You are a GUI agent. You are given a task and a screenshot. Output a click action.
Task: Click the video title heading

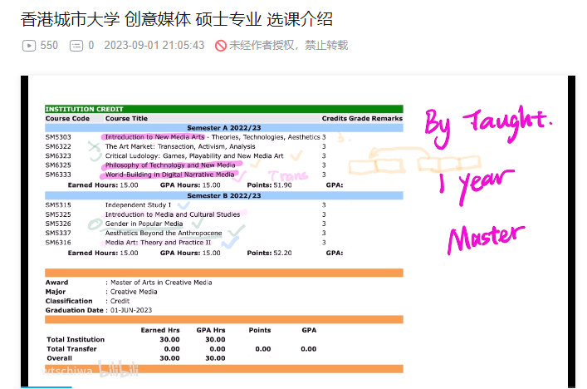[x=175, y=18]
